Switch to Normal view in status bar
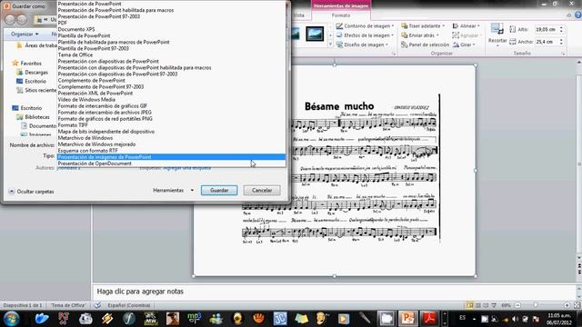The width and height of the screenshot is (582, 327). (x=470, y=305)
